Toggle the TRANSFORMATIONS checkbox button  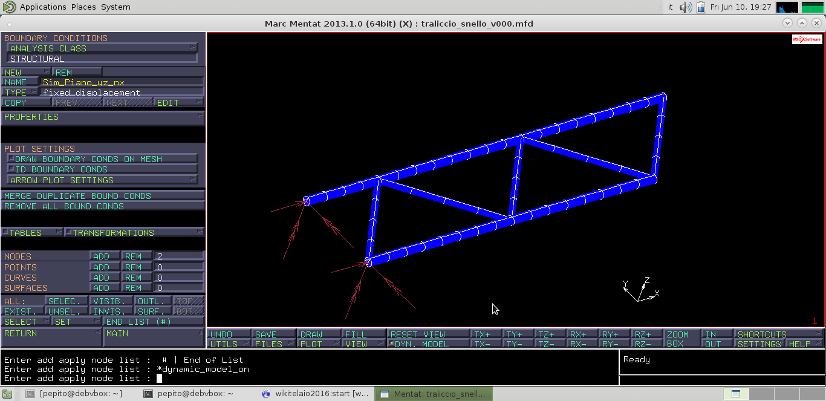pos(134,233)
